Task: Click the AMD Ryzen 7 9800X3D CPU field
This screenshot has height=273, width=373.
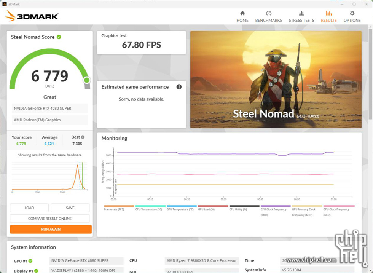Action: click(202, 260)
